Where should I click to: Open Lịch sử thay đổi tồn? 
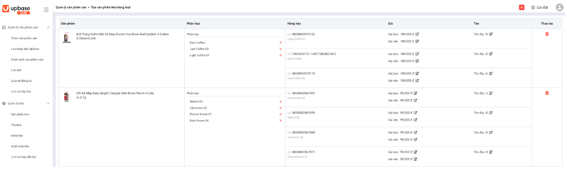click(x=24, y=157)
